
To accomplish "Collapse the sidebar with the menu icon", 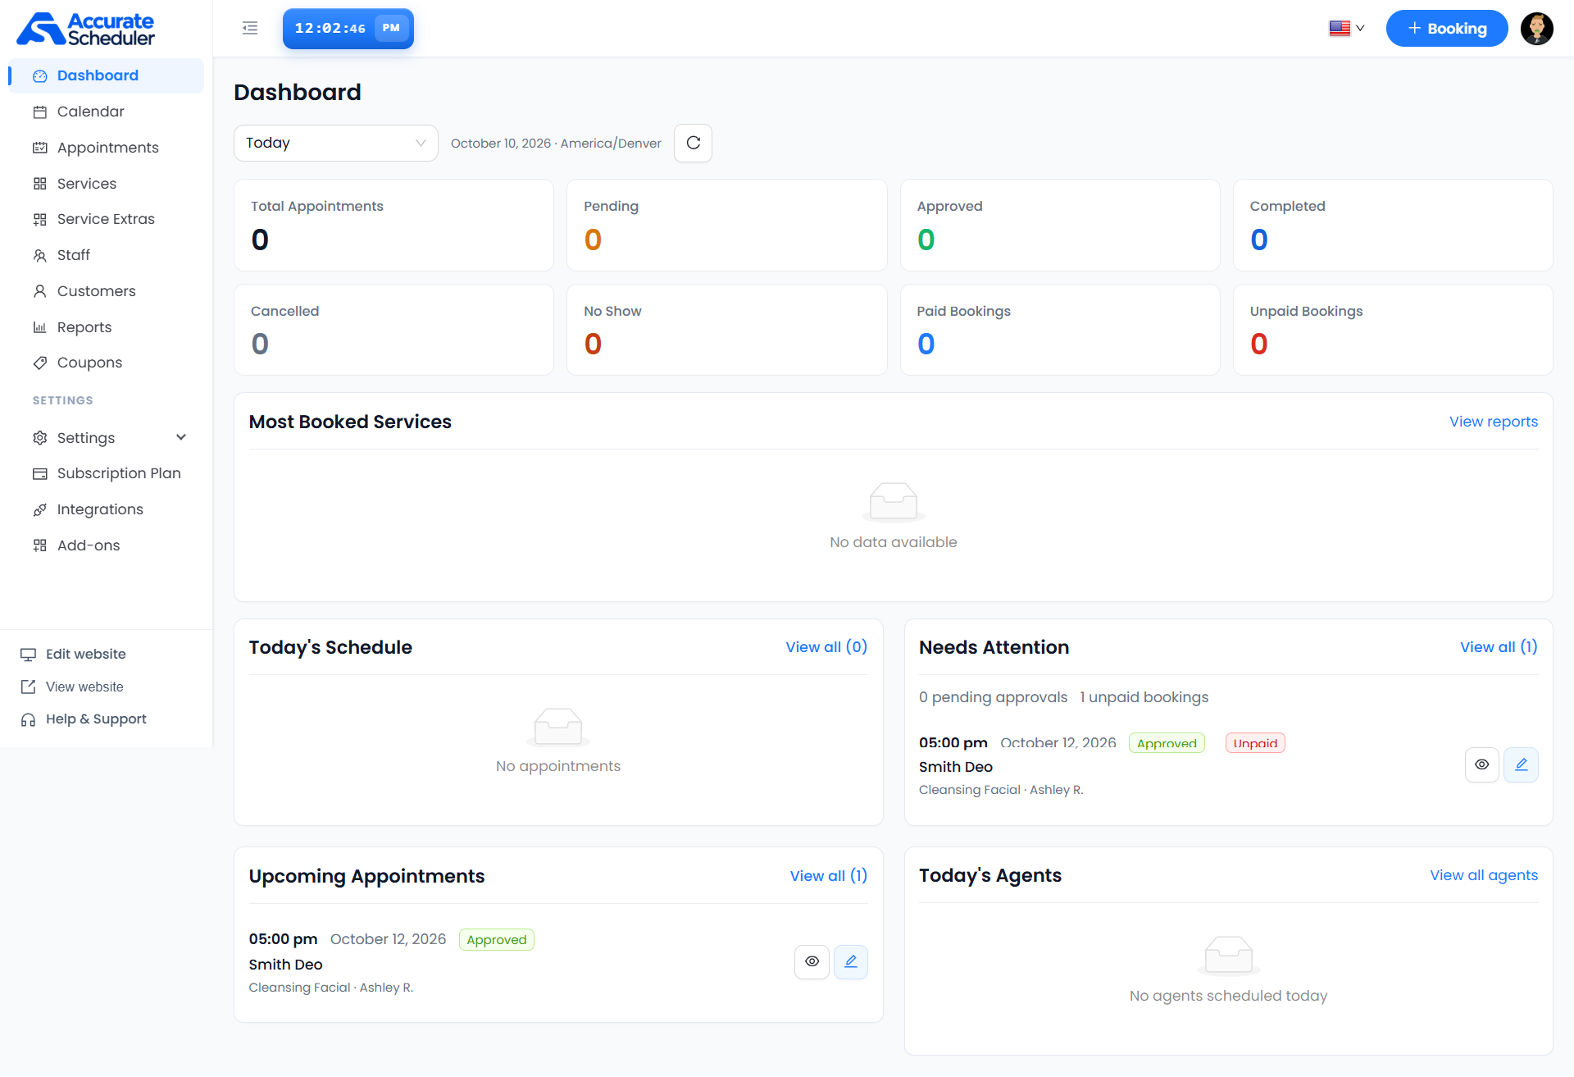I will click(250, 29).
